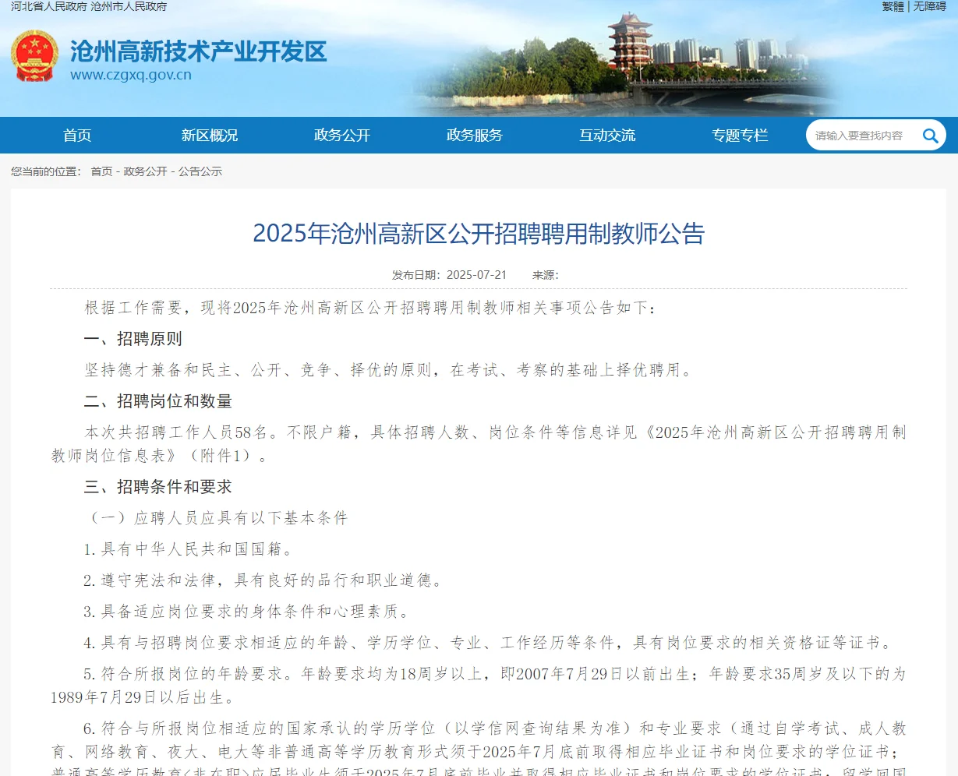Click breadcrumb link 首页
Viewport: 958px width, 776px height.
click(x=101, y=171)
